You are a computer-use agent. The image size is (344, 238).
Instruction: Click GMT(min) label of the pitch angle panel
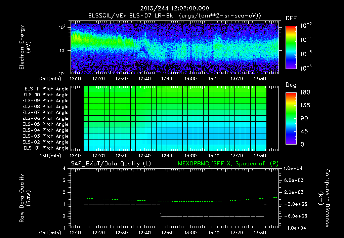click(50, 156)
